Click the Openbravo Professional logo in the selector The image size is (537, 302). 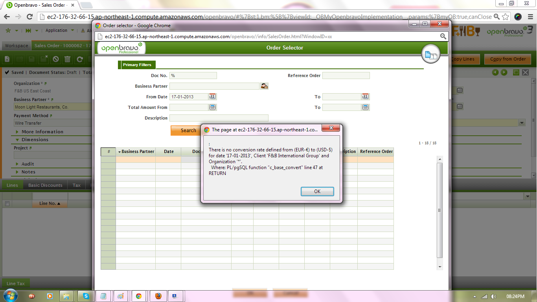121,48
